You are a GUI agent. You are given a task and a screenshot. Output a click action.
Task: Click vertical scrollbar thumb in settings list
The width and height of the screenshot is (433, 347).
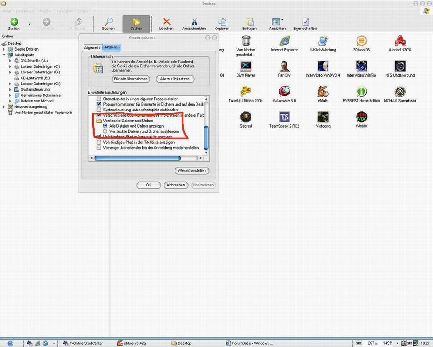(206, 137)
